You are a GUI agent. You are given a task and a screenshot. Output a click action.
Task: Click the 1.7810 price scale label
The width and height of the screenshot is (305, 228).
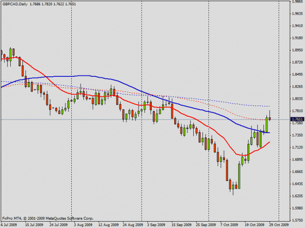point(297,111)
